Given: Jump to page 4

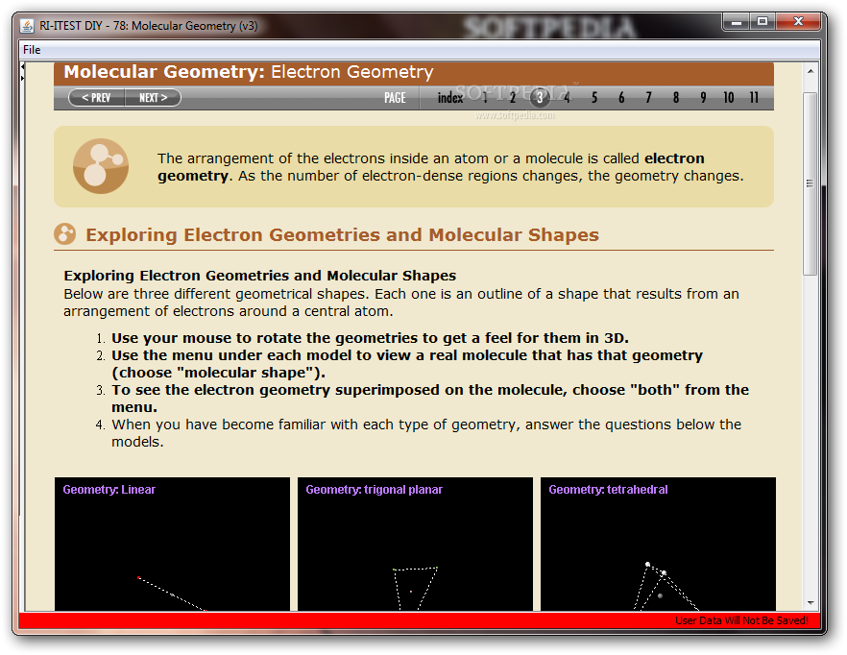Looking at the screenshot, I should pos(567,98).
